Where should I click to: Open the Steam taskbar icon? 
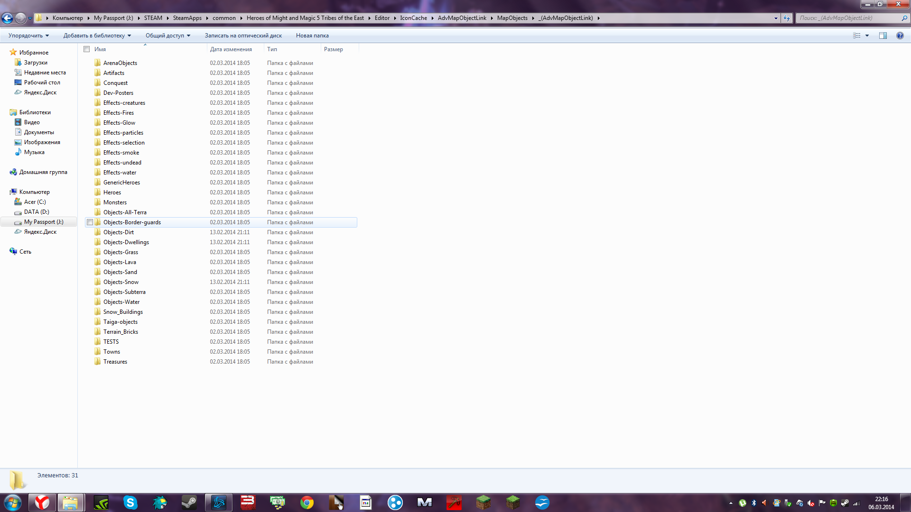coord(189,502)
